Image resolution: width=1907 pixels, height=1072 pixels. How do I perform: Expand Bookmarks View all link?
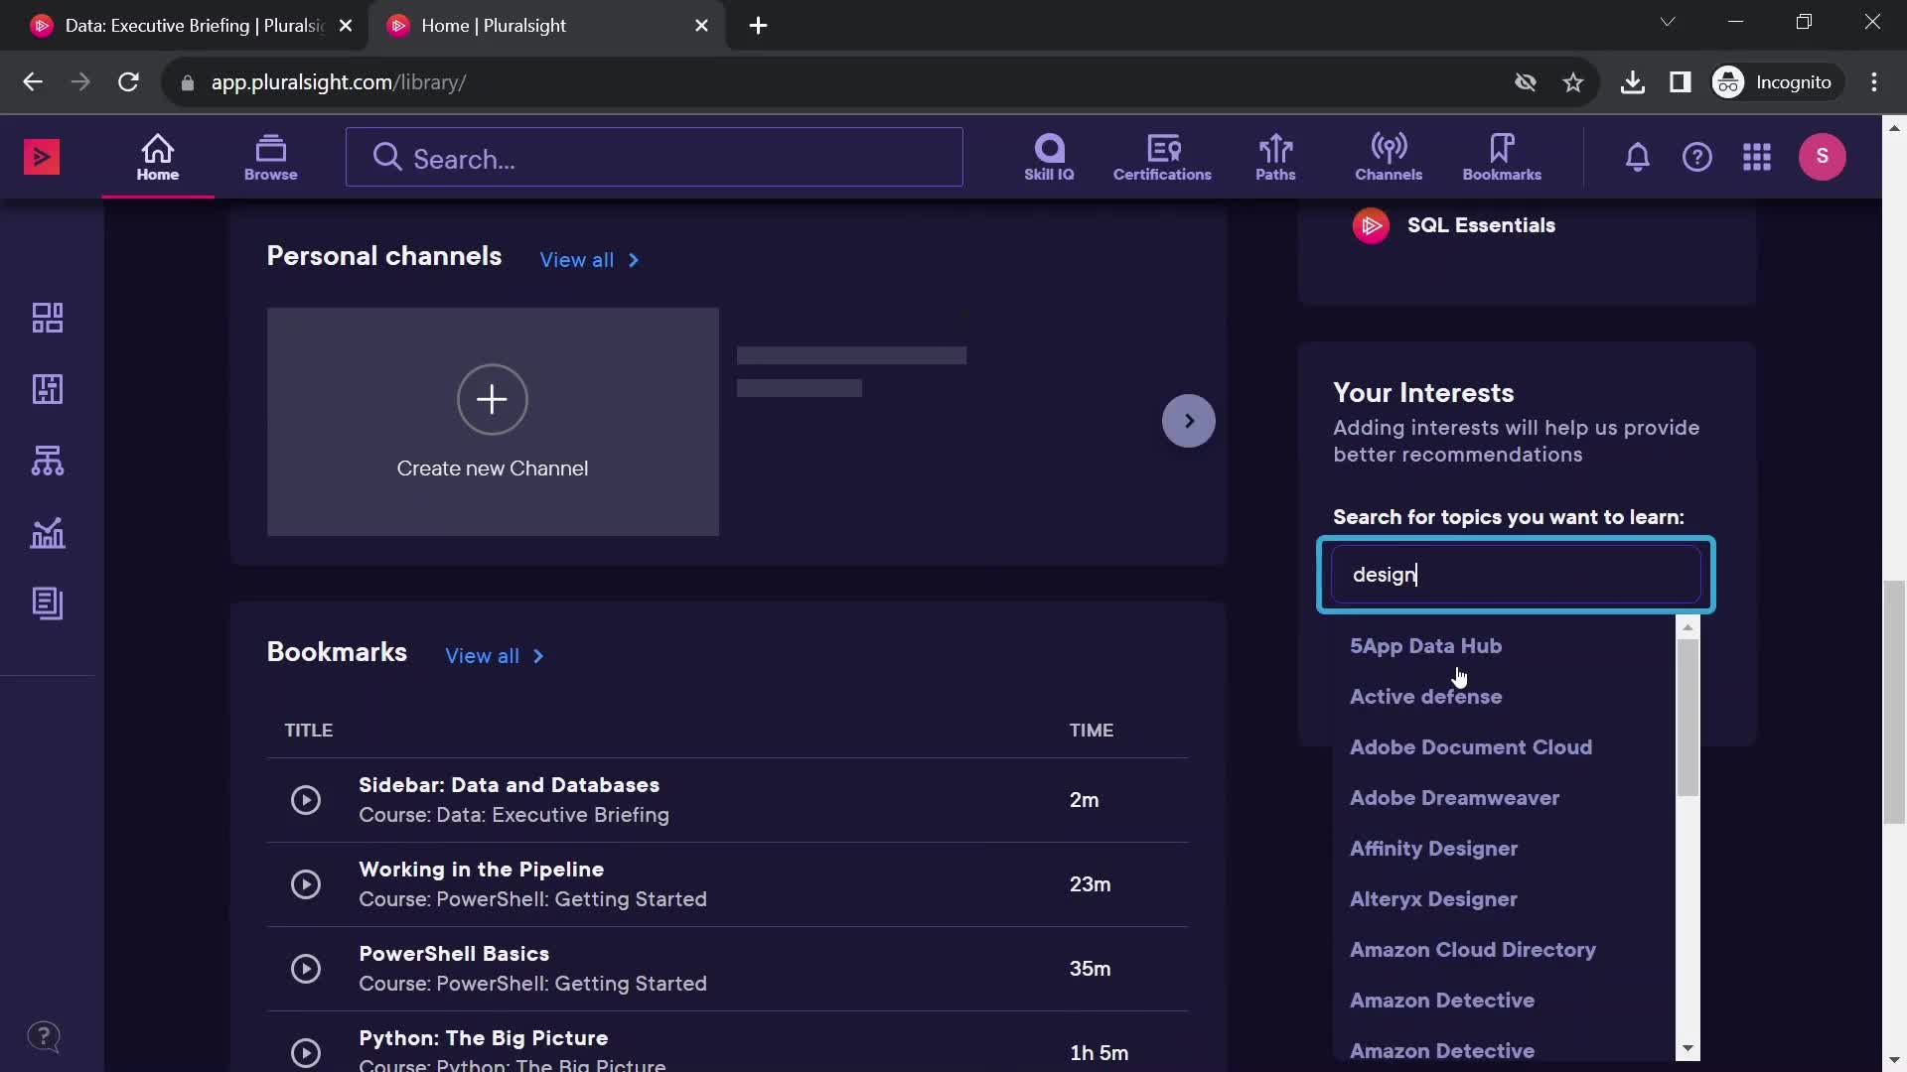coord(494,654)
